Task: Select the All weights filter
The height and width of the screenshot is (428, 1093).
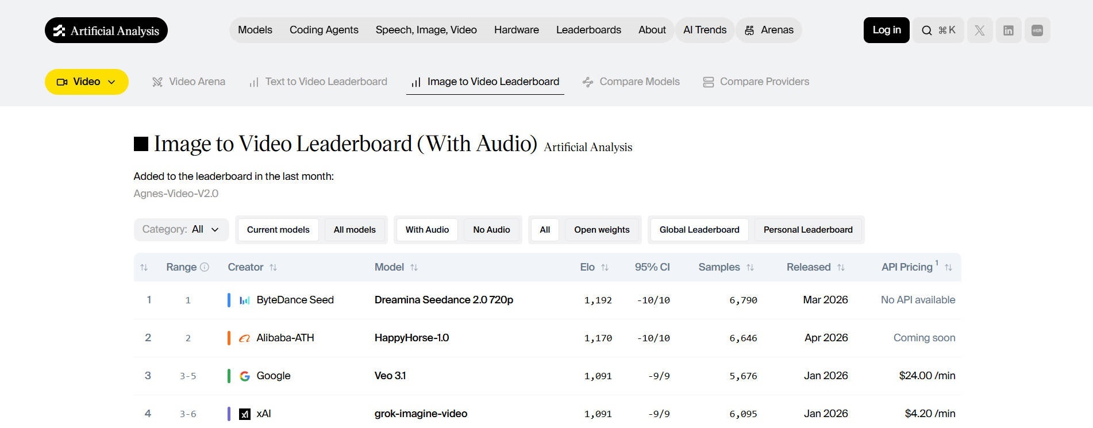Action: tap(545, 230)
